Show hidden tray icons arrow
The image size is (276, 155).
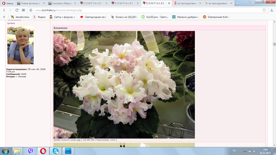coord(240,151)
